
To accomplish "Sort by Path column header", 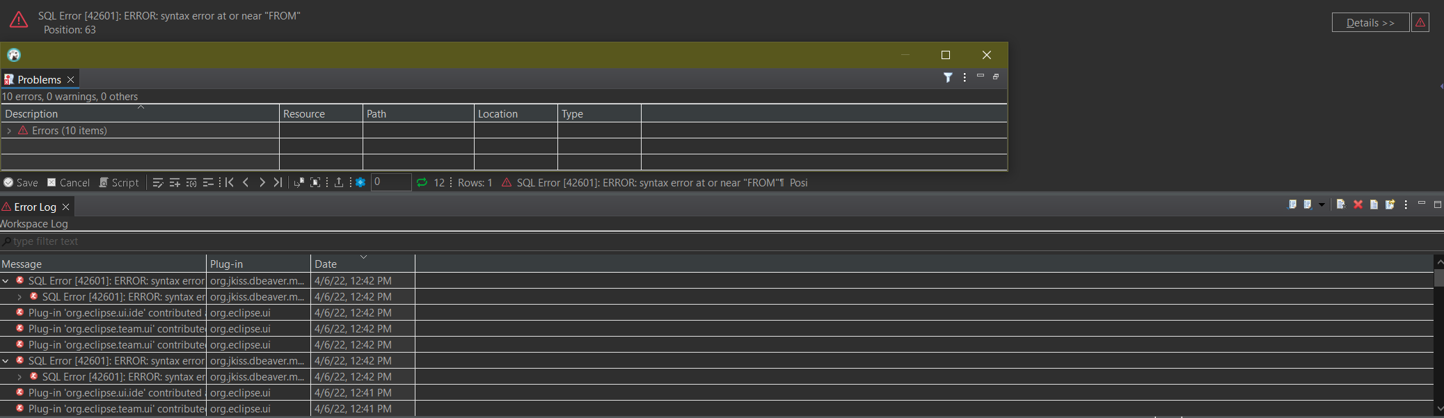I will pos(418,114).
